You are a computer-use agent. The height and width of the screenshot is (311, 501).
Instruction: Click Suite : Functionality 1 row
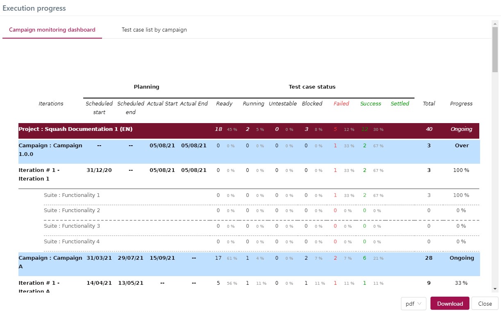pyautogui.click(x=72, y=195)
